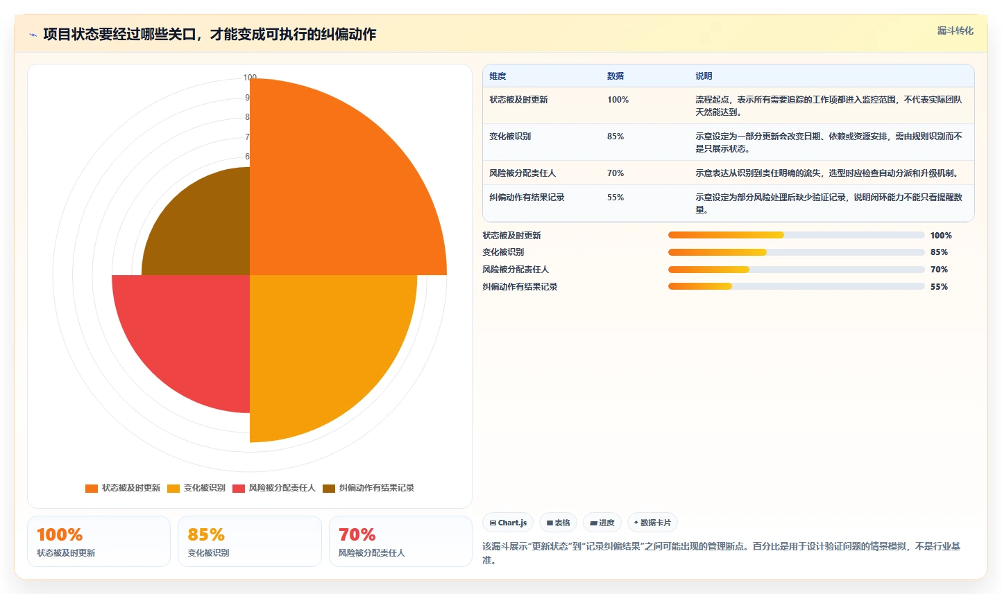Select the 数据卡片 tag

point(652,523)
